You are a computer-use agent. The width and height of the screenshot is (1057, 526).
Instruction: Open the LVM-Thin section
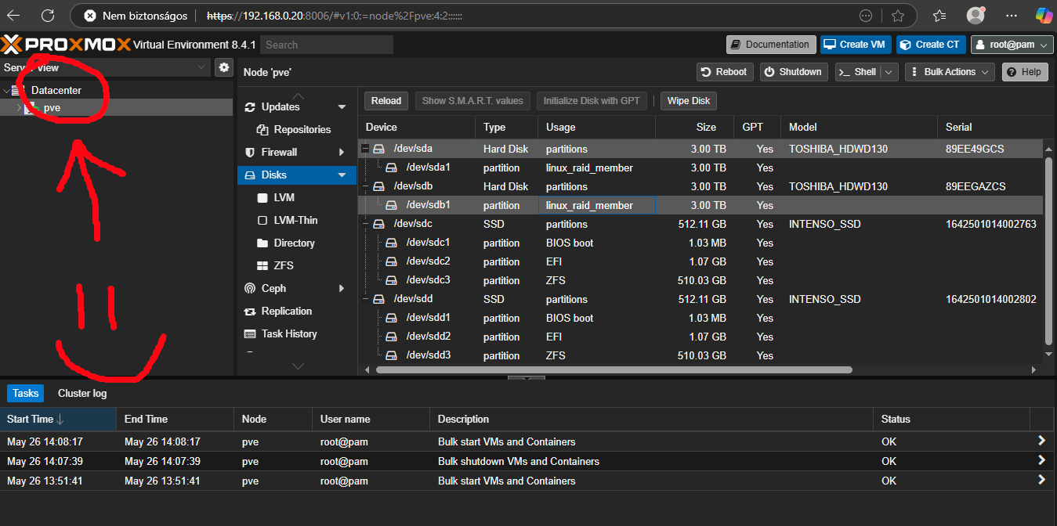click(x=295, y=220)
